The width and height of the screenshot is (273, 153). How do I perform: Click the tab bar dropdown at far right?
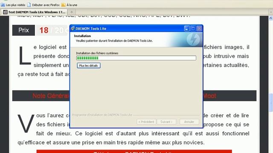[271, 12]
